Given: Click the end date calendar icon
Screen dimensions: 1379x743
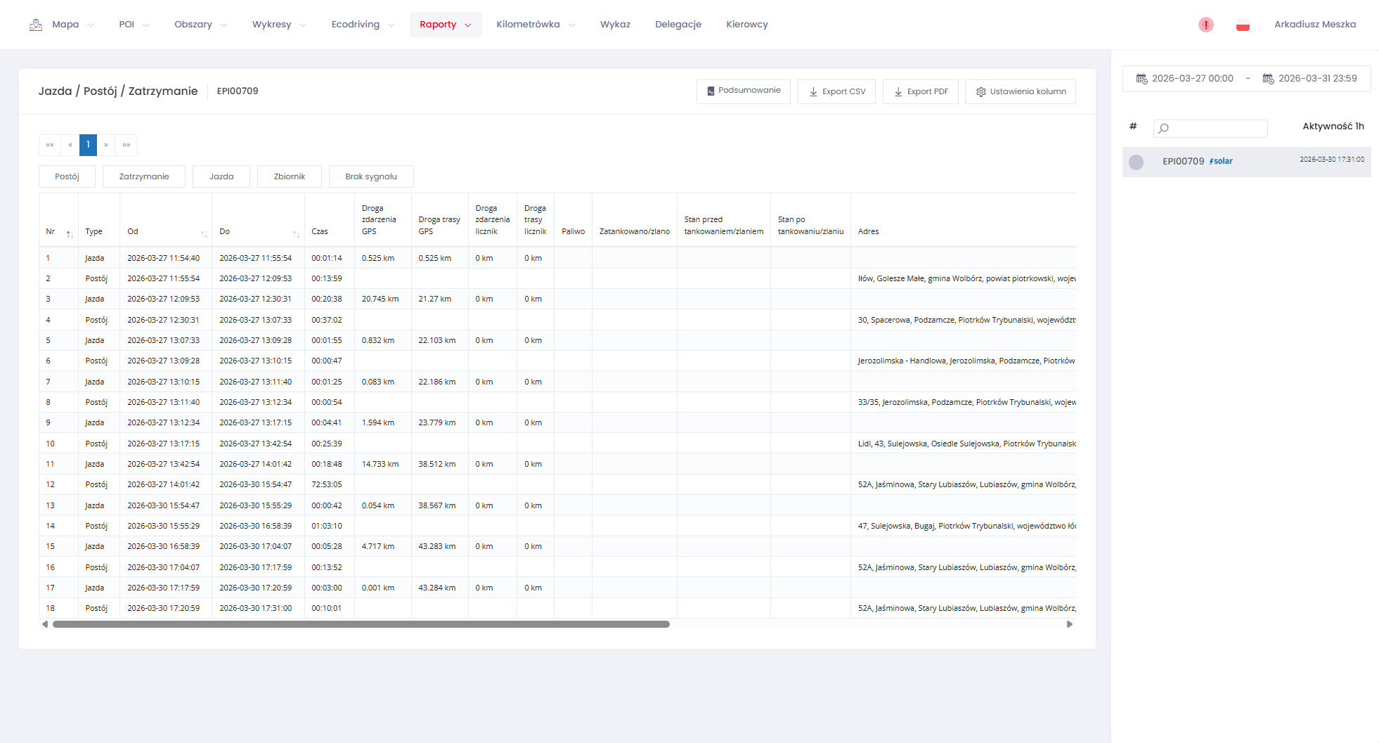Looking at the screenshot, I should coord(1268,79).
